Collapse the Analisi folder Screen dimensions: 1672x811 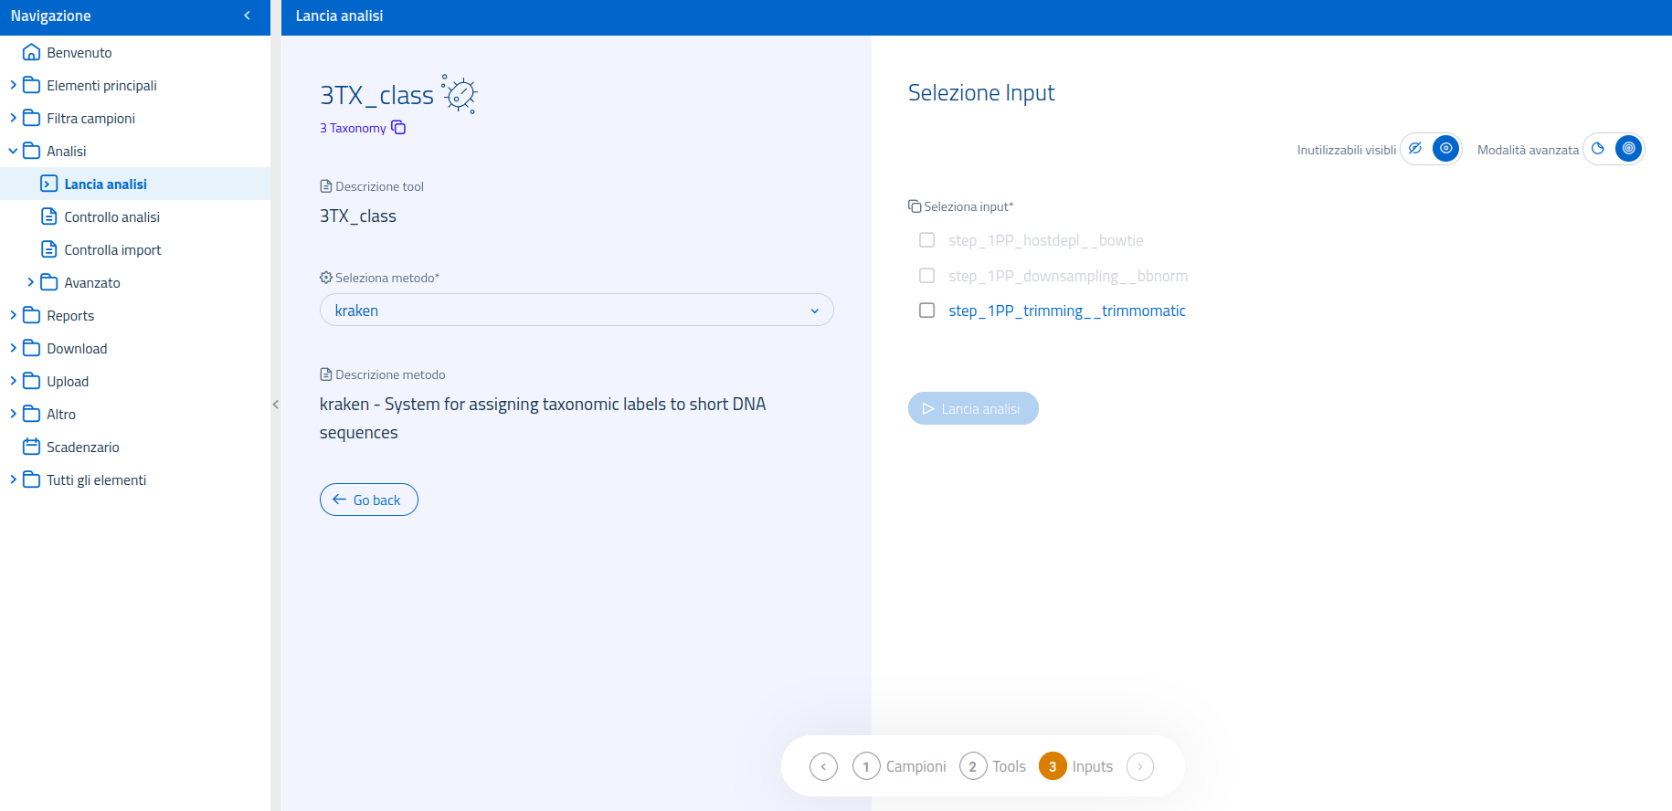pyautogui.click(x=13, y=151)
